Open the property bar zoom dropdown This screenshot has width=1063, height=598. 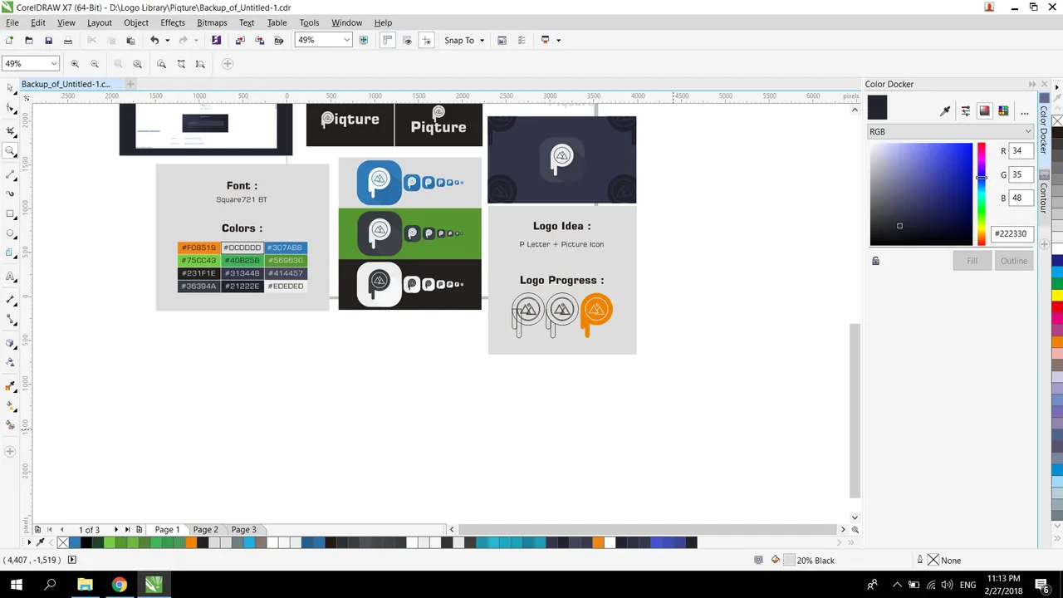tap(54, 64)
